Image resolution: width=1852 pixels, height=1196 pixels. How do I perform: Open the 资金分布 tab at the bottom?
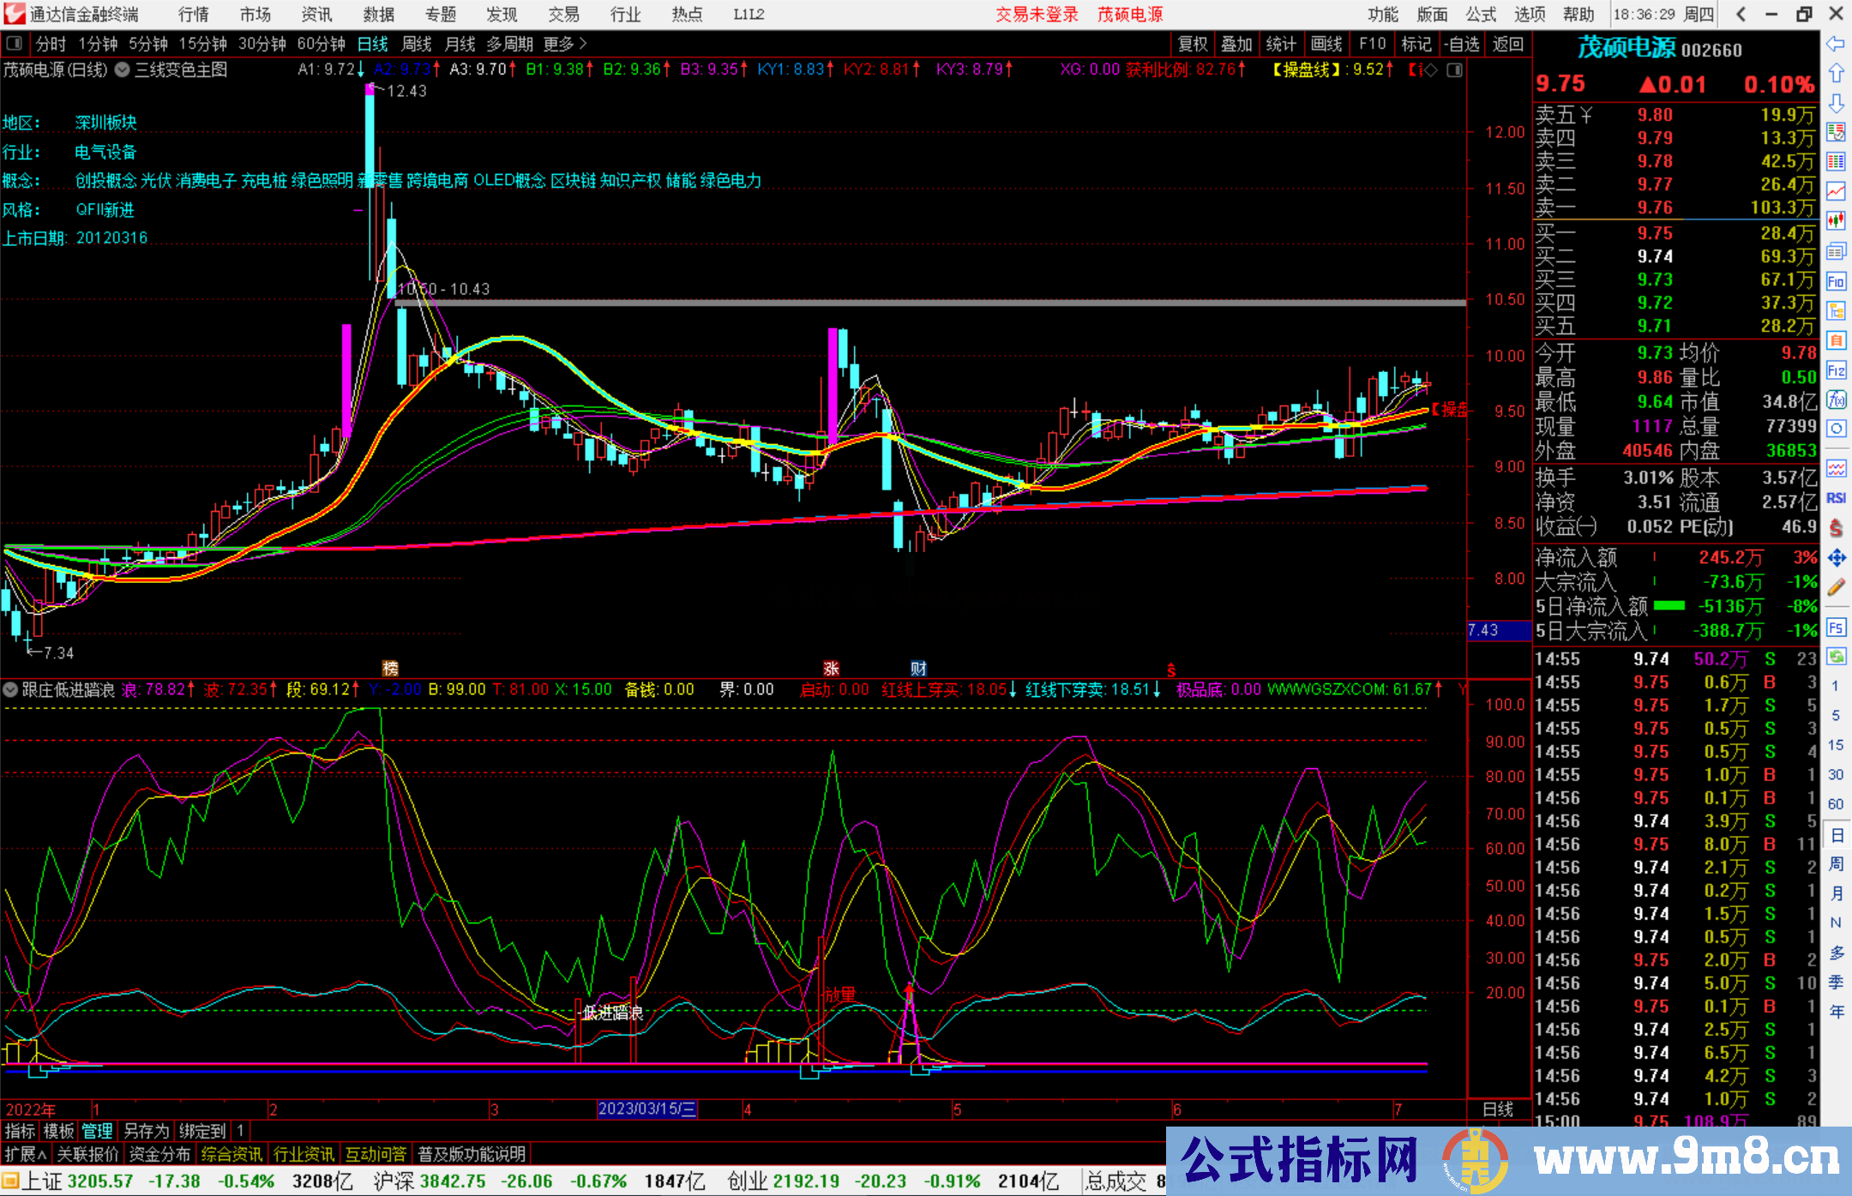(x=159, y=1154)
